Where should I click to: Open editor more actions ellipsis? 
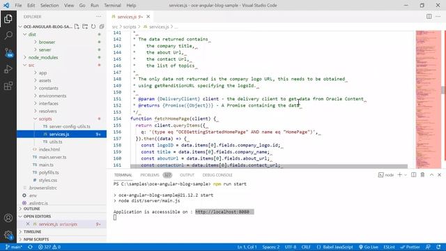438,17
